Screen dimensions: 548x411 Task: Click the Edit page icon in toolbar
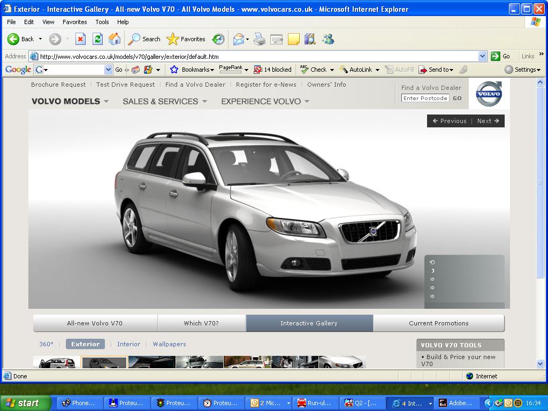[276, 39]
